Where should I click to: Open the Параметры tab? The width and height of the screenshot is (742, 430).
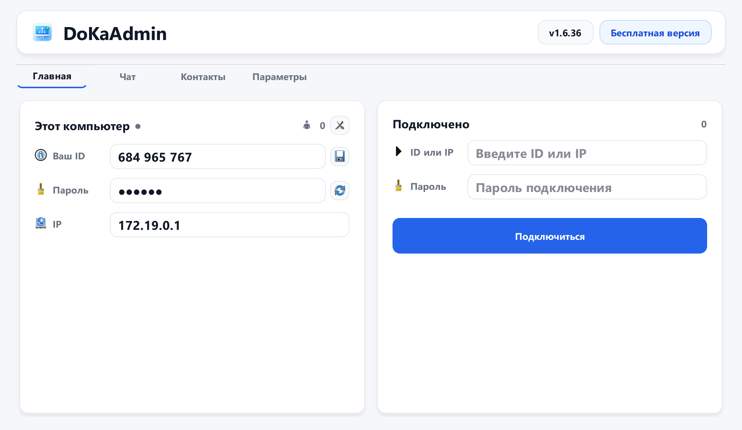click(279, 77)
